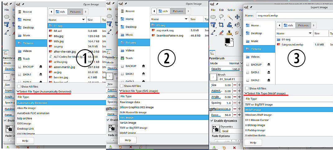Select SVG image file type in panel 2
The height and width of the screenshot is (150, 333).
tap(164, 118)
